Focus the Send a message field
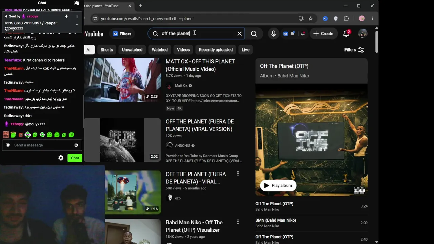Viewport: 434px width, 244px height. (x=42, y=145)
